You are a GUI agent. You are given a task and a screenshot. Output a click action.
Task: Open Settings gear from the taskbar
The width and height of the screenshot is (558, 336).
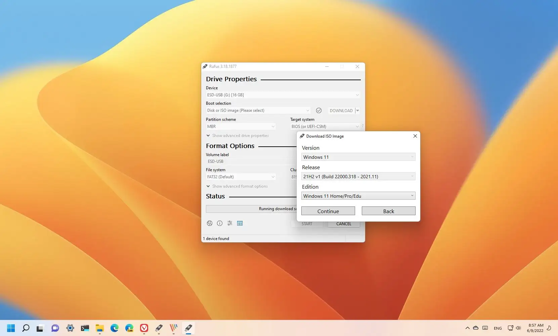click(70, 328)
